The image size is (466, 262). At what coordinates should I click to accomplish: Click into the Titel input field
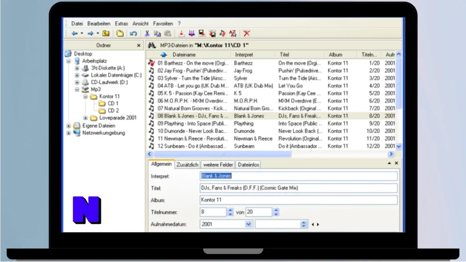pos(299,188)
